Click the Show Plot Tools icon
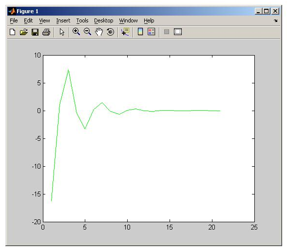The width and height of the screenshot is (287, 251). click(178, 32)
